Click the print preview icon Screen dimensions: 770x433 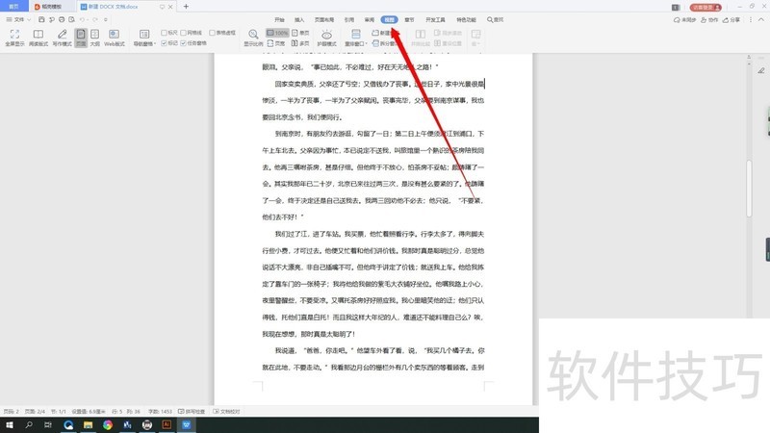point(71,19)
